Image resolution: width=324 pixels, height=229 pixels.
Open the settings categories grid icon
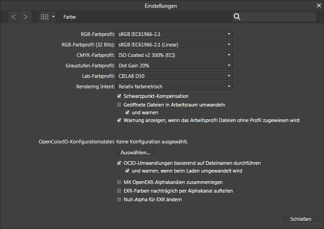tap(45, 17)
